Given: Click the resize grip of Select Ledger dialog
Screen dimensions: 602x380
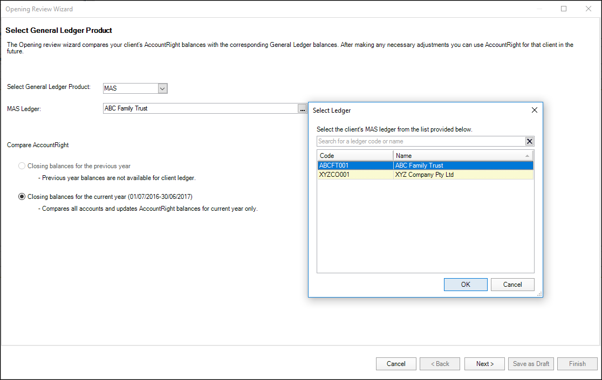Looking at the screenshot, I should [x=539, y=294].
